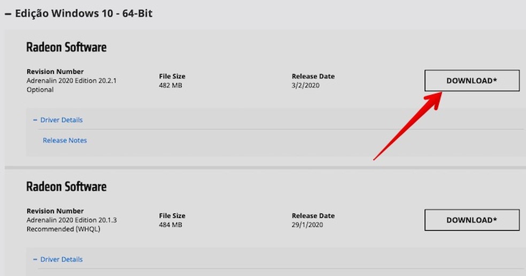Download Adrenalin 20.1.3 Recommended driver
526x276 pixels.
point(471,220)
